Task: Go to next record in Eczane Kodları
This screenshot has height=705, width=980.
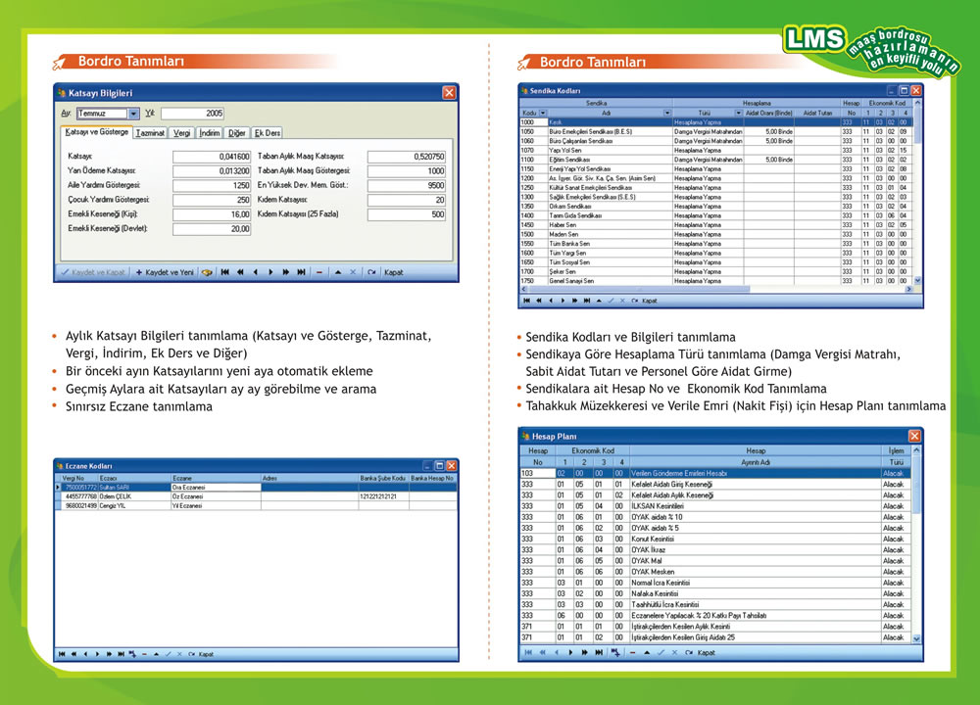Action: pyautogui.click(x=97, y=654)
